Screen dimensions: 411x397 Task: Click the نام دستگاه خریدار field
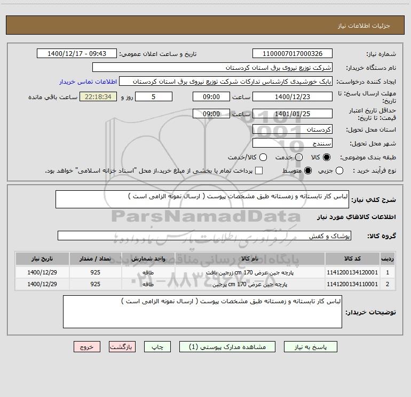[x=212, y=68]
